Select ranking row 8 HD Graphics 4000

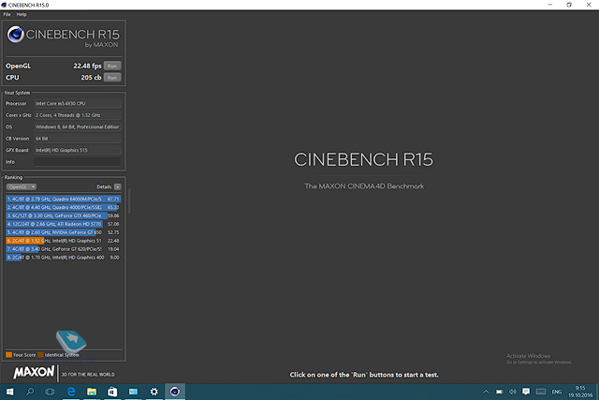click(x=63, y=258)
